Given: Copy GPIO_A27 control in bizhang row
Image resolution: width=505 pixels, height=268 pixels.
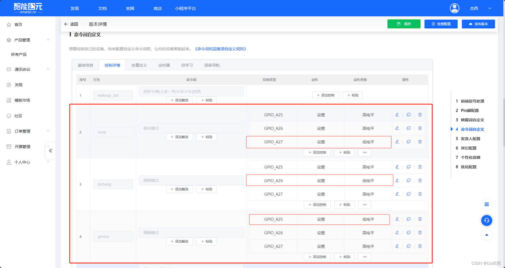Looking at the screenshot, I should [408, 194].
